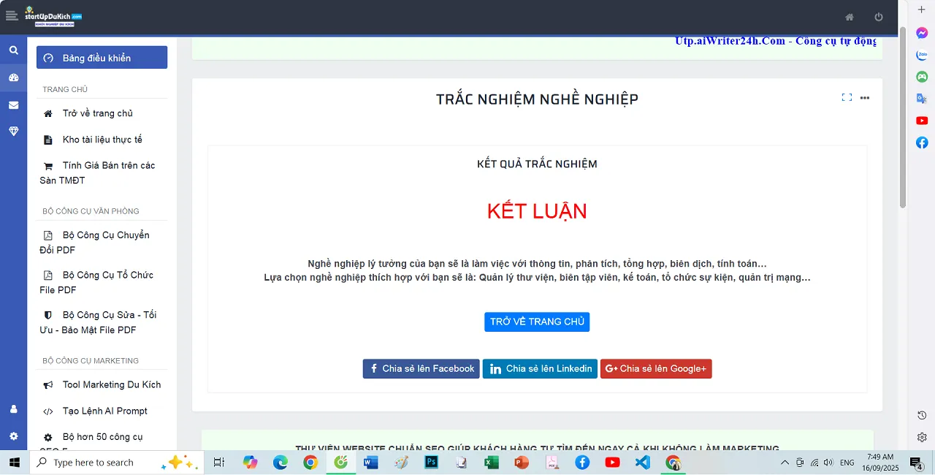Open Bộ Công Cụ Chuyển Đổi PDF
This screenshot has width=935, height=475.
[102, 243]
